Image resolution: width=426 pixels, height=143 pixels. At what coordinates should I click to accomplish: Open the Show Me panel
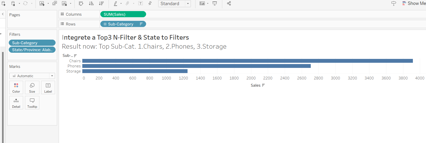[414, 3]
